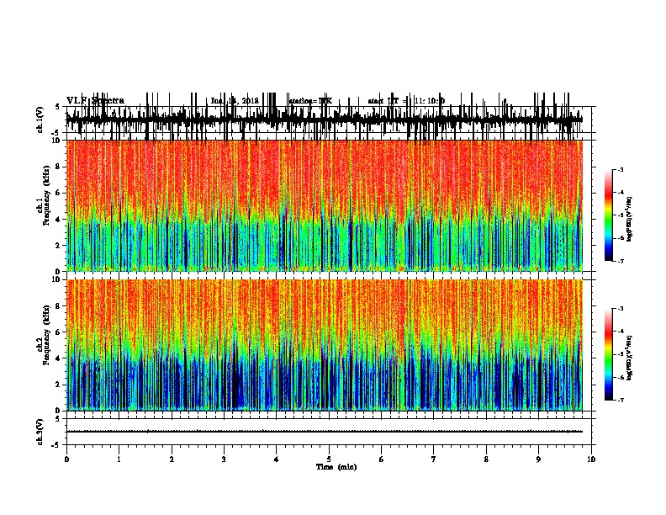Click the time axis tick label "10"
Screen dimensions: 666x515
(591, 459)
